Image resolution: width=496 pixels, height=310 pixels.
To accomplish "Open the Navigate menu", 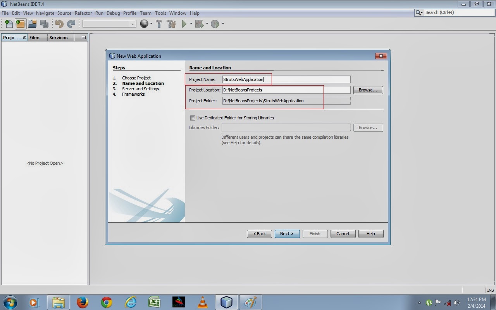I will 45,13.
